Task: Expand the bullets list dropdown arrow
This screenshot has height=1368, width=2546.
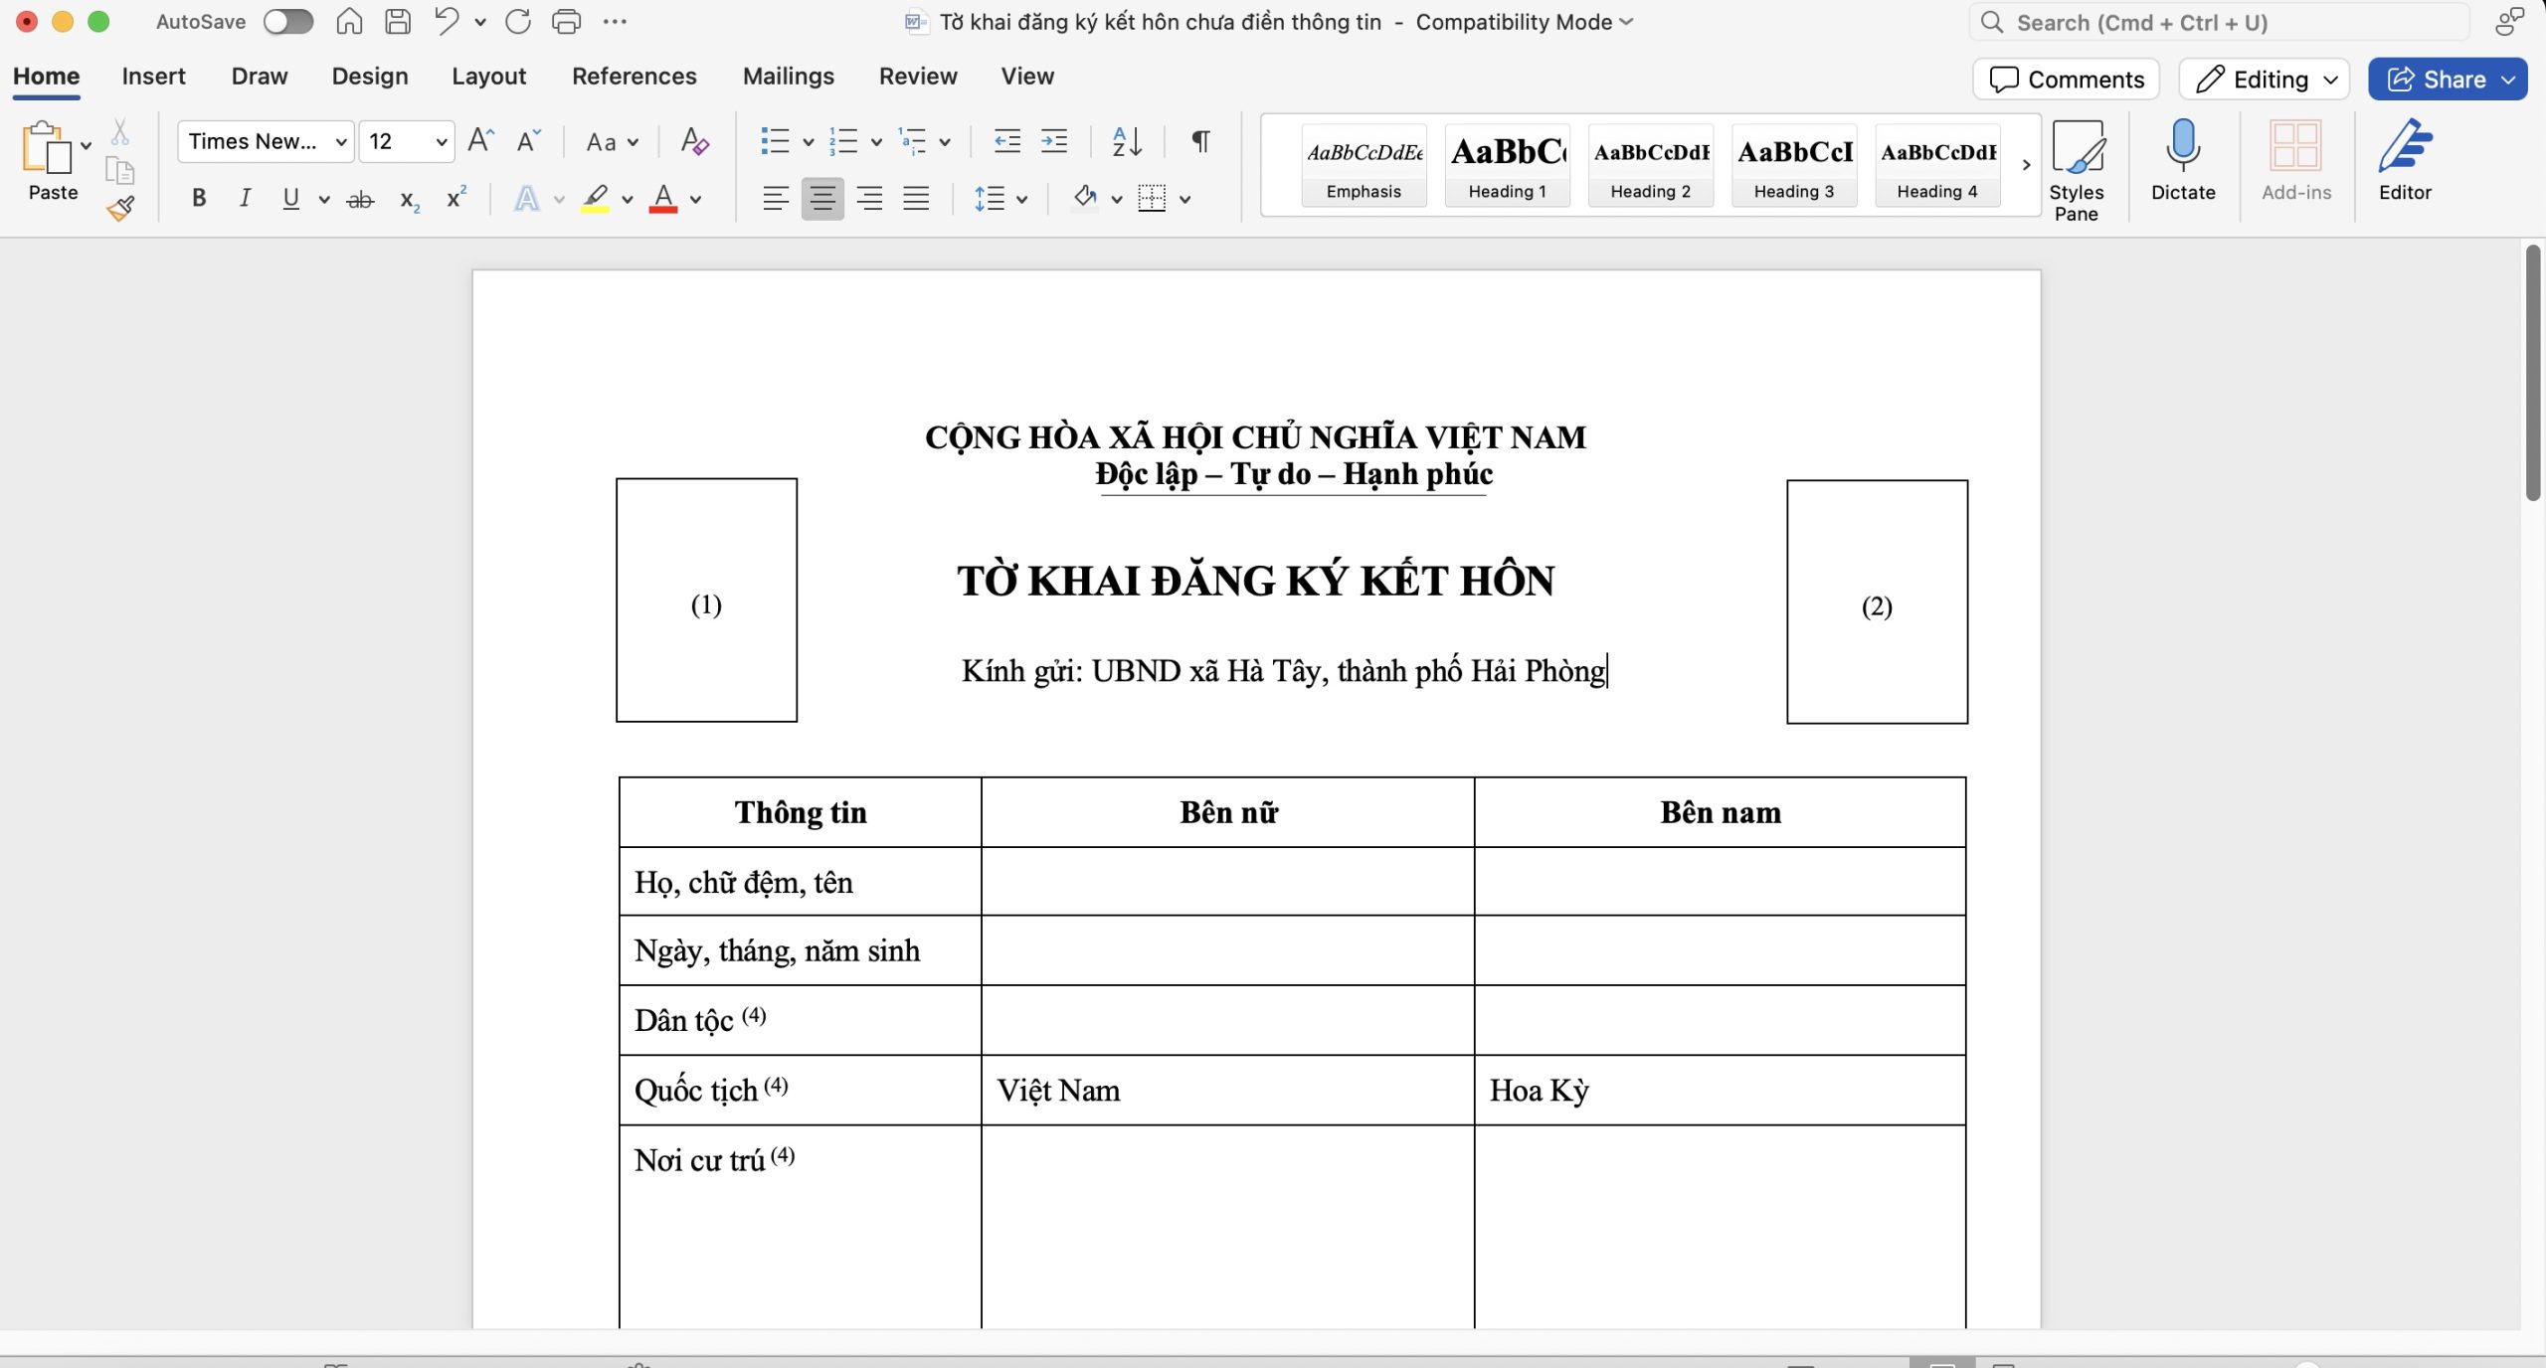Action: click(x=809, y=142)
